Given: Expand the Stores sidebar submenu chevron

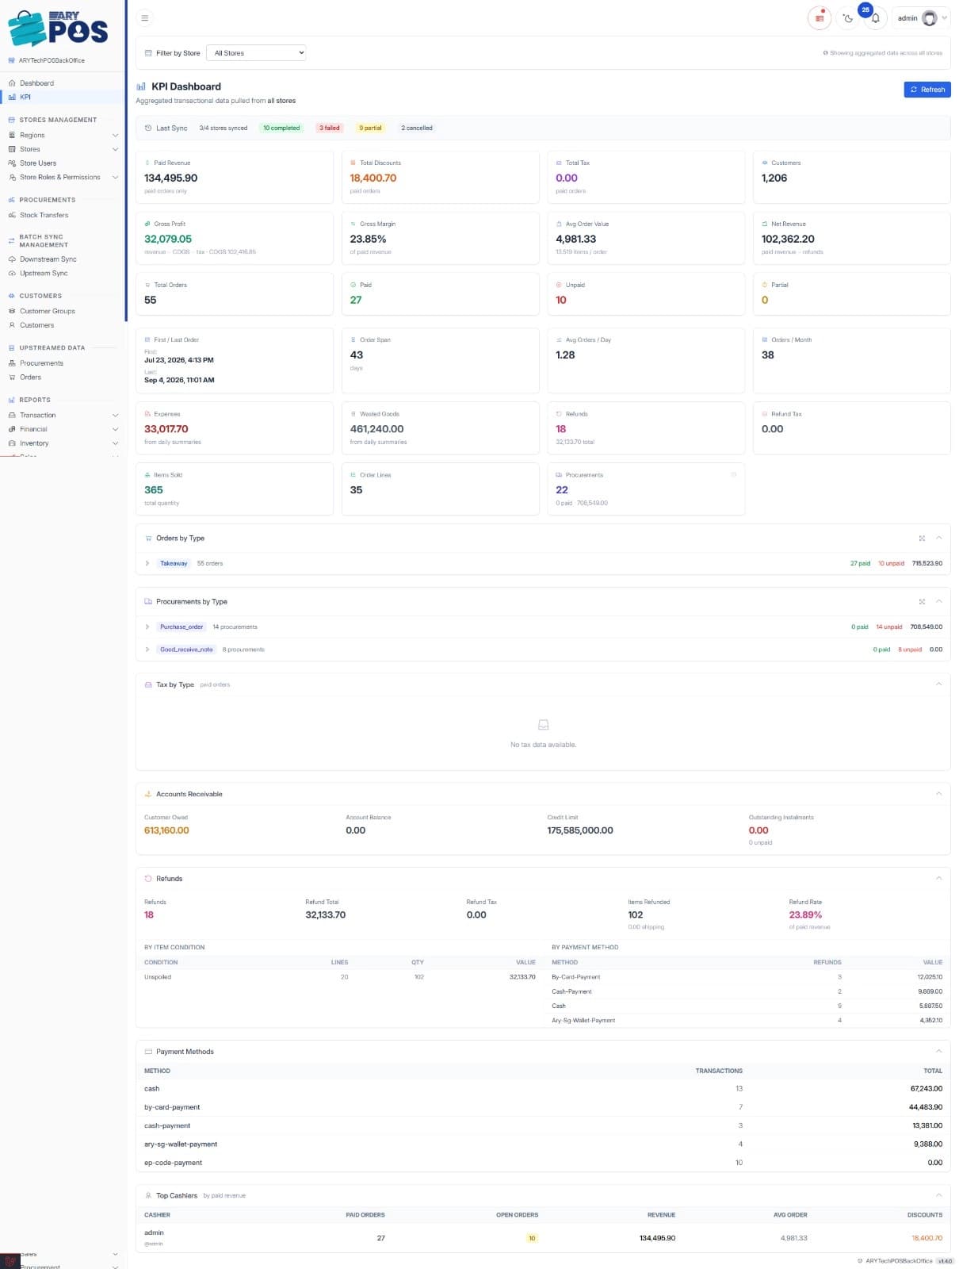Looking at the screenshot, I should click(x=115, y=149).
